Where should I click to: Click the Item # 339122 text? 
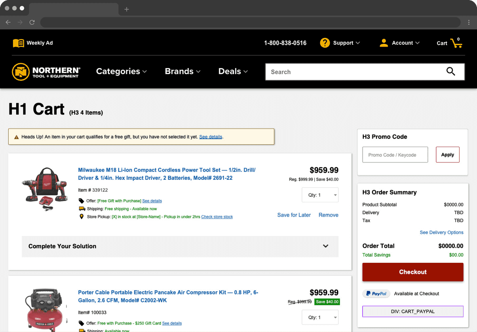[x=93, y=190]
